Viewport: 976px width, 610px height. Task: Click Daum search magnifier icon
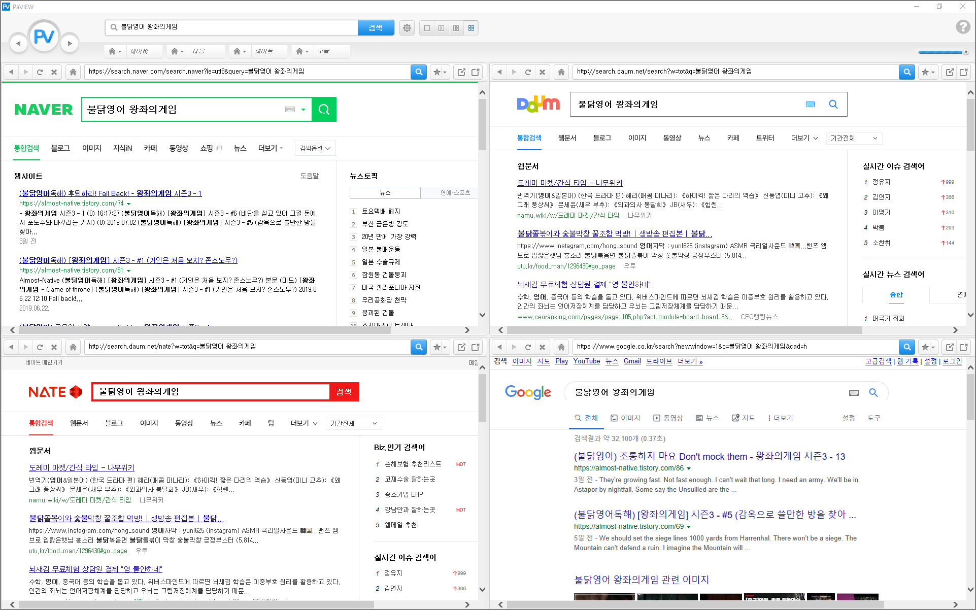coord(833,104)
